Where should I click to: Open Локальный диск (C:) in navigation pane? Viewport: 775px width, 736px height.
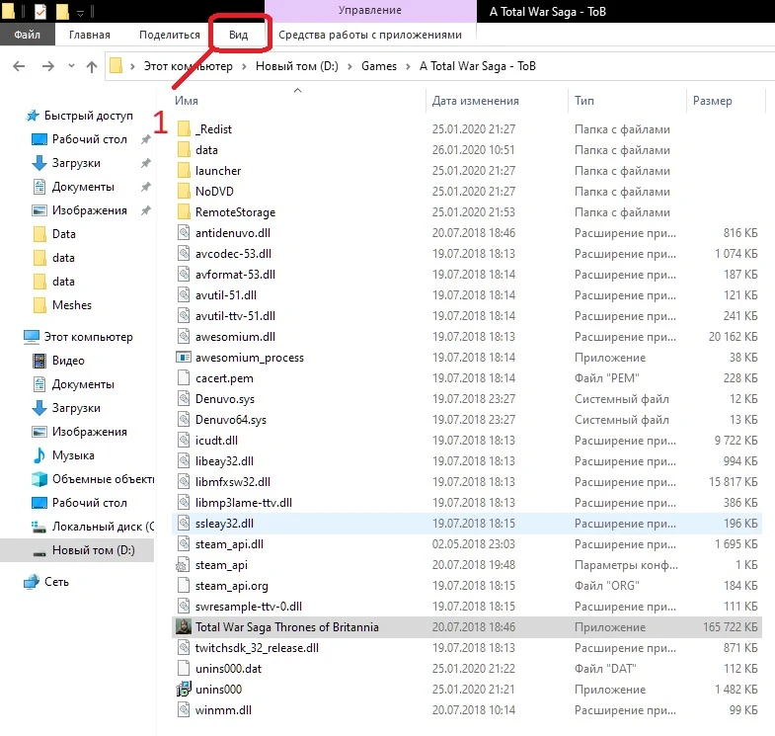click(x=103, y=527)
